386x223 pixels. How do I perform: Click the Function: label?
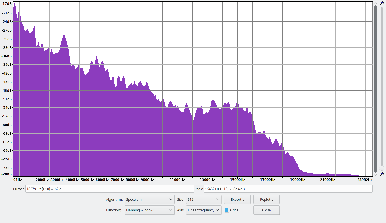tap(113, 210)
